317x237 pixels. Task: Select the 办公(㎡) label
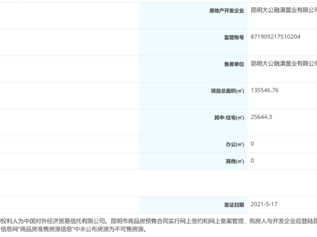tap(235, 145)
